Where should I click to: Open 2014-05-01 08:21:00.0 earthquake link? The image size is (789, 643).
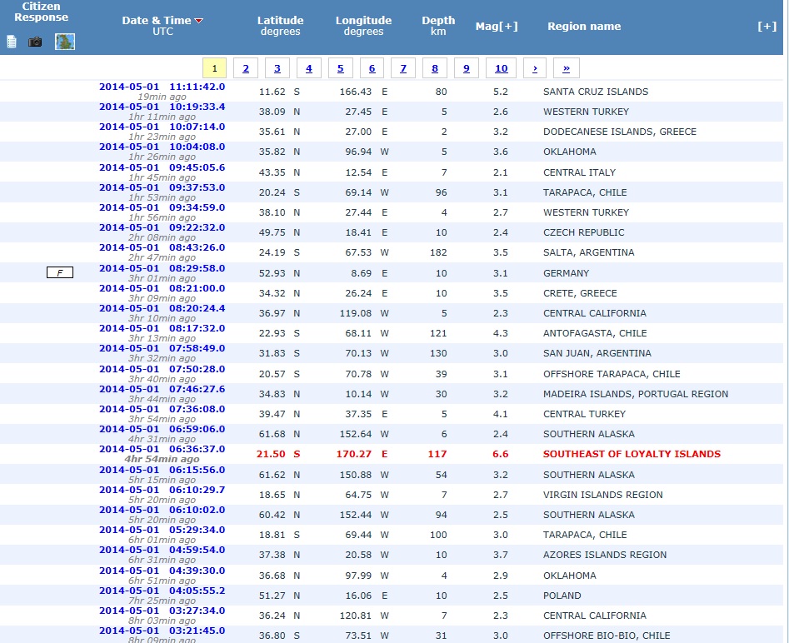pos(162,288)
